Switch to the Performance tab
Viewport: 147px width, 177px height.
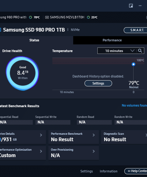(x=110, y=40)
